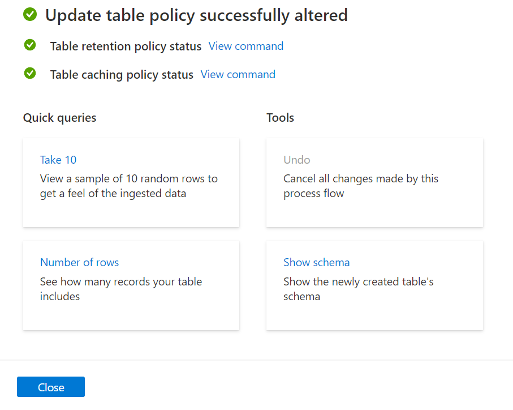This screenshot has width=513, height=410.
Task: Click the green success checkmark beside the title
Action: tap(30, 15)
